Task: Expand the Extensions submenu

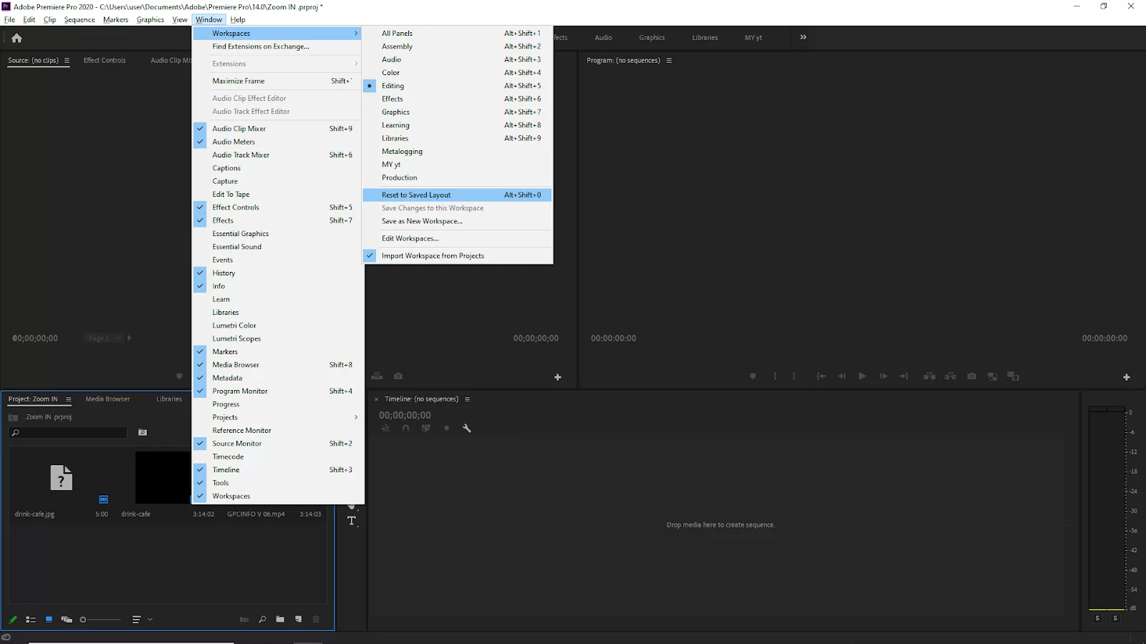Action: (278, 64)
